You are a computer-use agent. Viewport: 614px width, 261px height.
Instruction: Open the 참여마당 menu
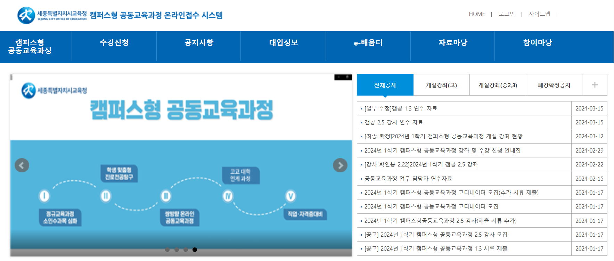(538, 43)
